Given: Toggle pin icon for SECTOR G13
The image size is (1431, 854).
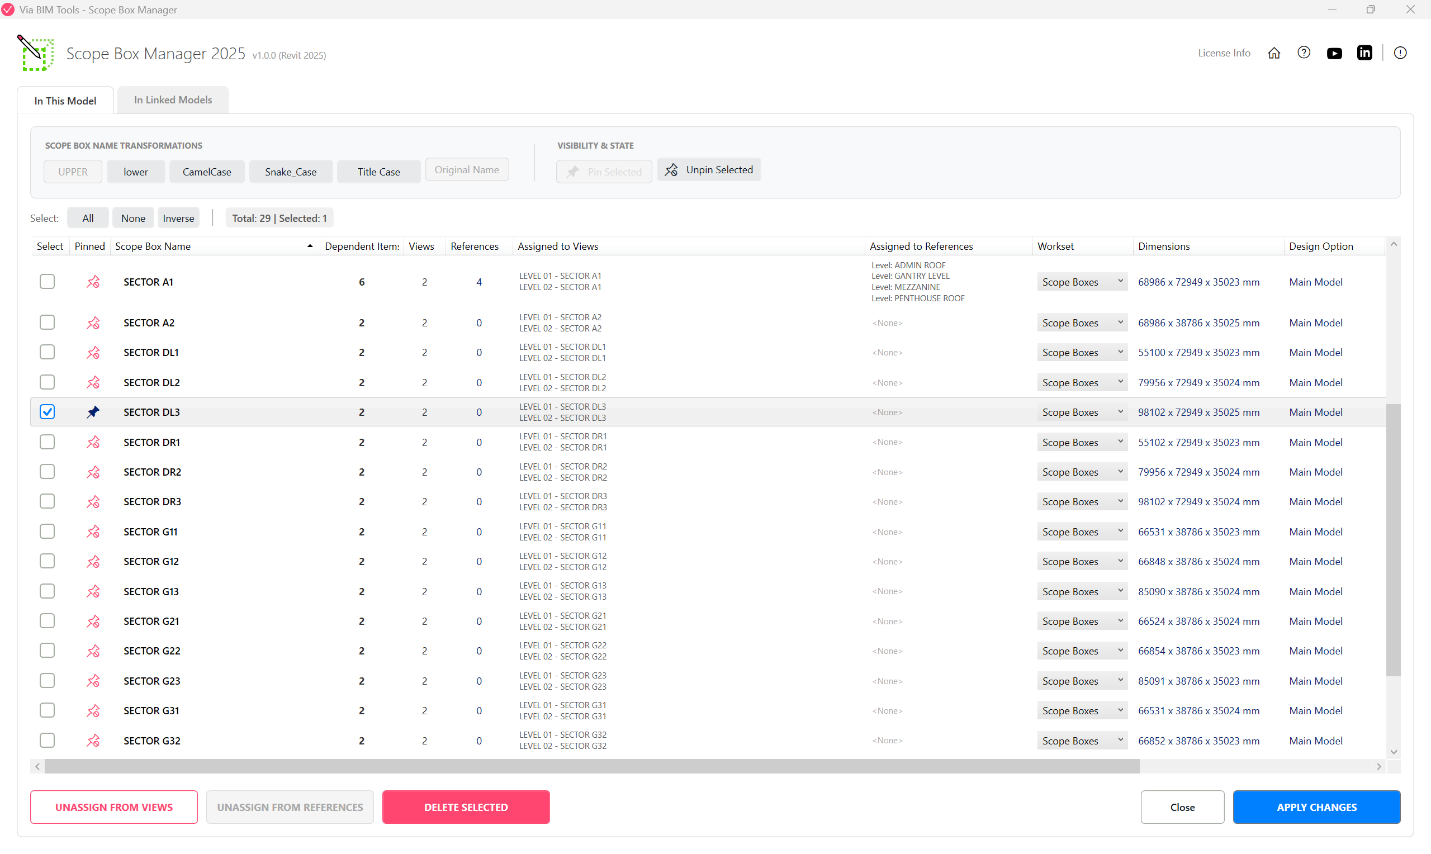Looking at the screenshot, I should pos(93,591).
